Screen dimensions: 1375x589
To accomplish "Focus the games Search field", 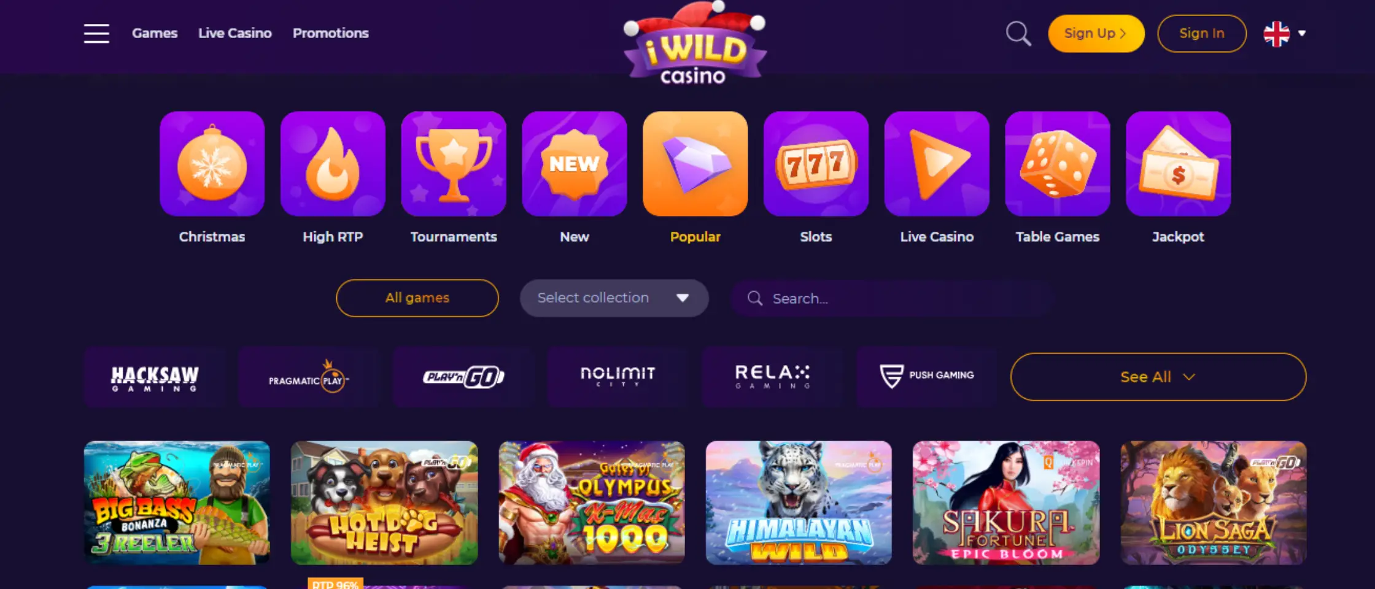I will click(891, 299).
